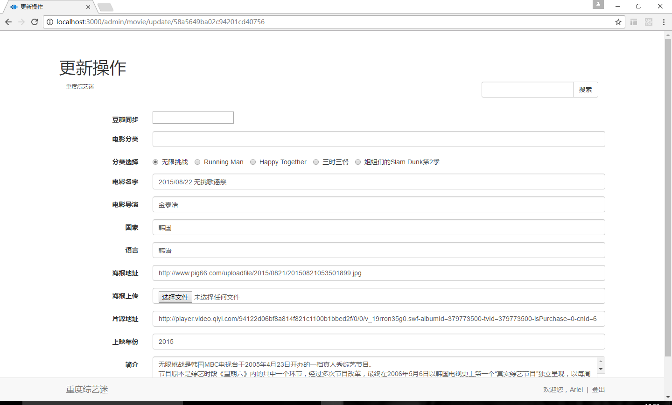672x405 pixels.
Task: Open the Chrome three-dot menu
Action: click(x=664, y=22)
